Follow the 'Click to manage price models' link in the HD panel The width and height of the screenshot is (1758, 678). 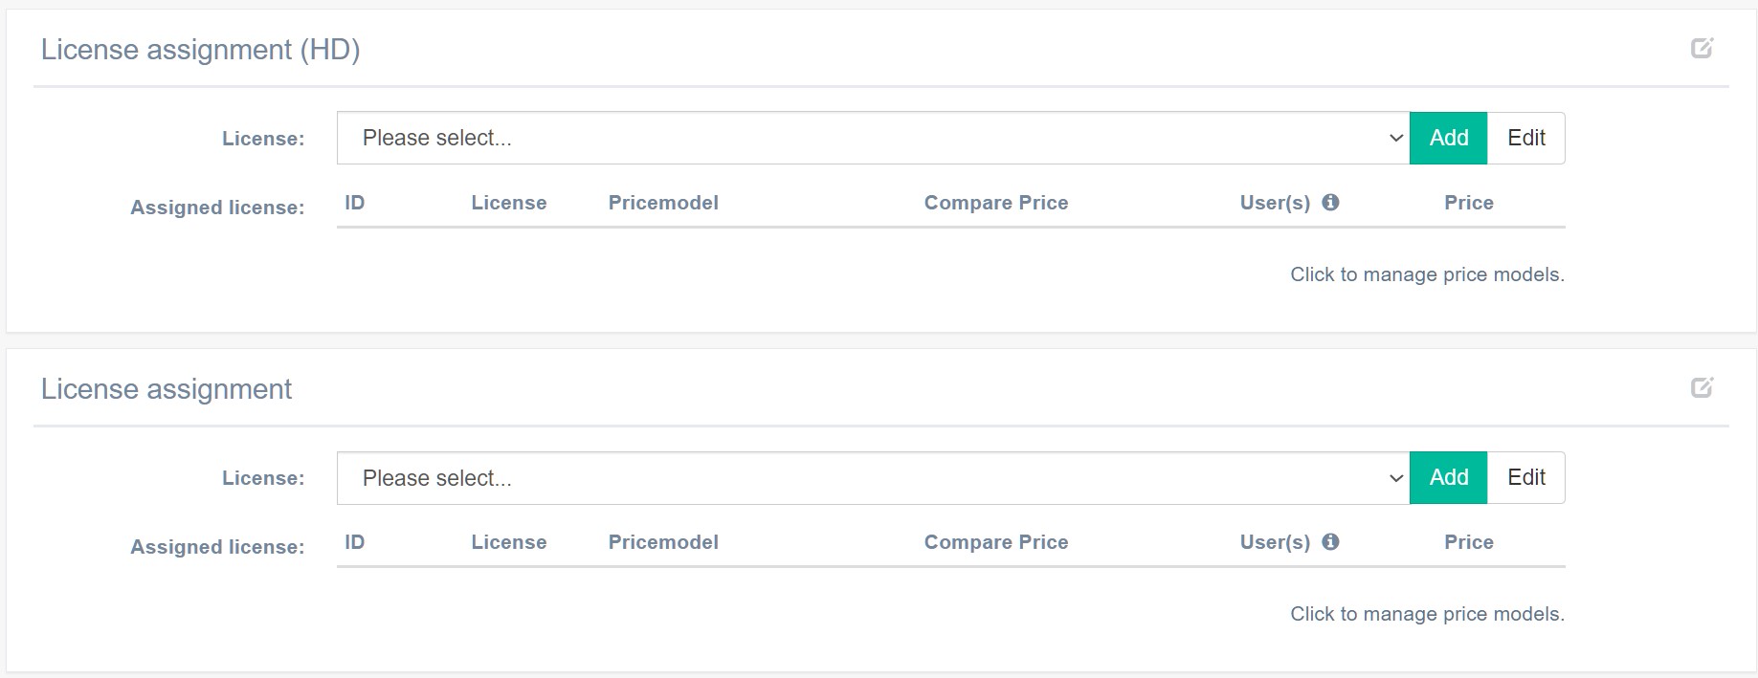tap(1426, 274)
